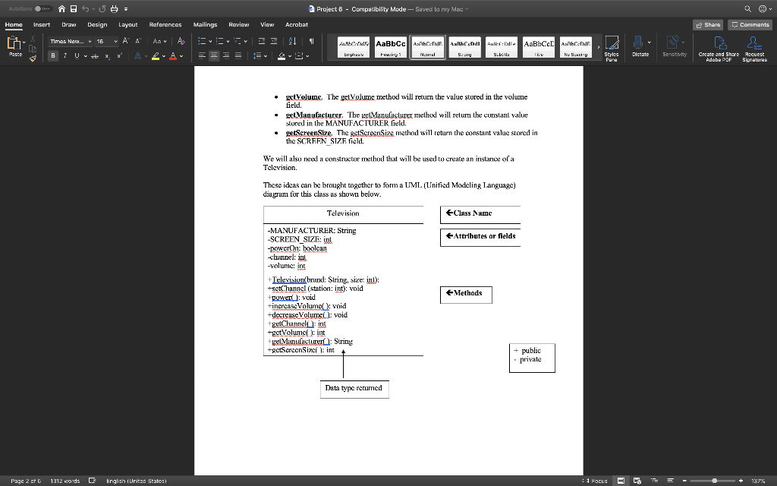777x486 pixels.
Task: Open the Styles Pane
Action: point(612,47)
